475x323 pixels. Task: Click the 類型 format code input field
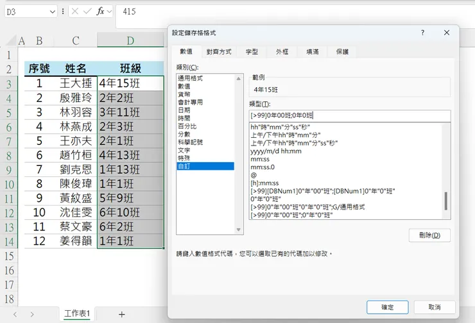click(x=350, y=115)
